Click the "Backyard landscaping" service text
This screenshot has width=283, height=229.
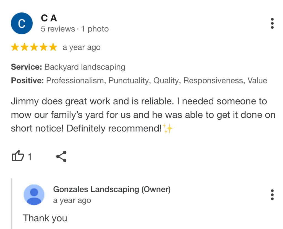coord(85,67)
